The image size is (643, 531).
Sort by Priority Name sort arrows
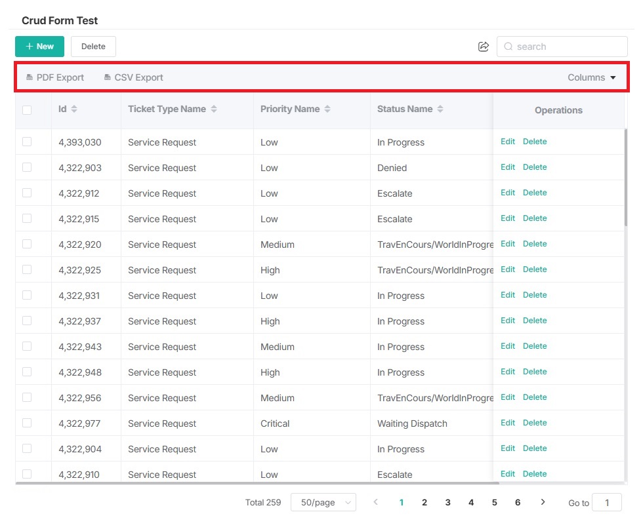click(327, 109)
